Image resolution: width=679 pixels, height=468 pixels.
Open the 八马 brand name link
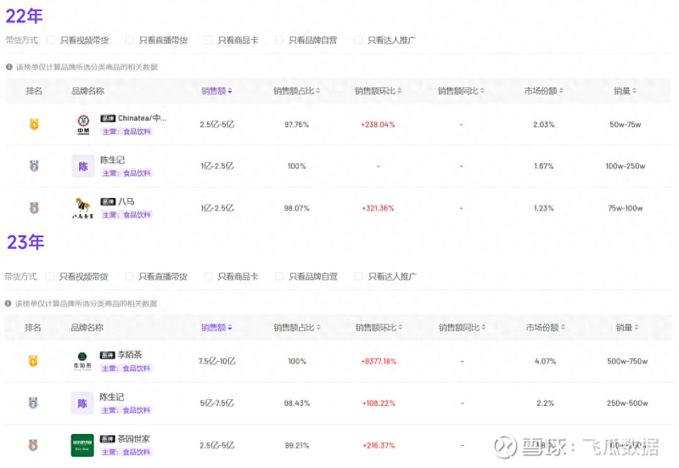(x=126, y=201)
